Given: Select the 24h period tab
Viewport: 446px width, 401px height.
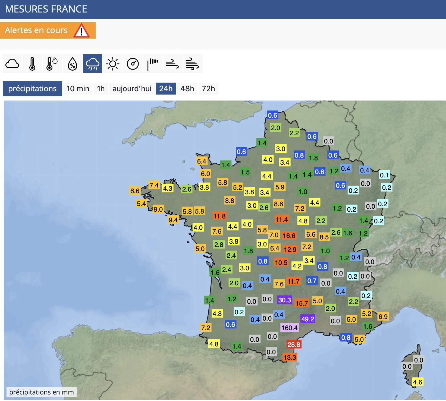Looking at the screenshot, I should click(x=166, y=89).
